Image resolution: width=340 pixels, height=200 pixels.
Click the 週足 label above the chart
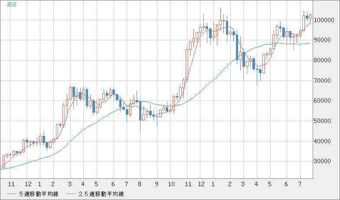pyautogui.click(x=11, y=4)
